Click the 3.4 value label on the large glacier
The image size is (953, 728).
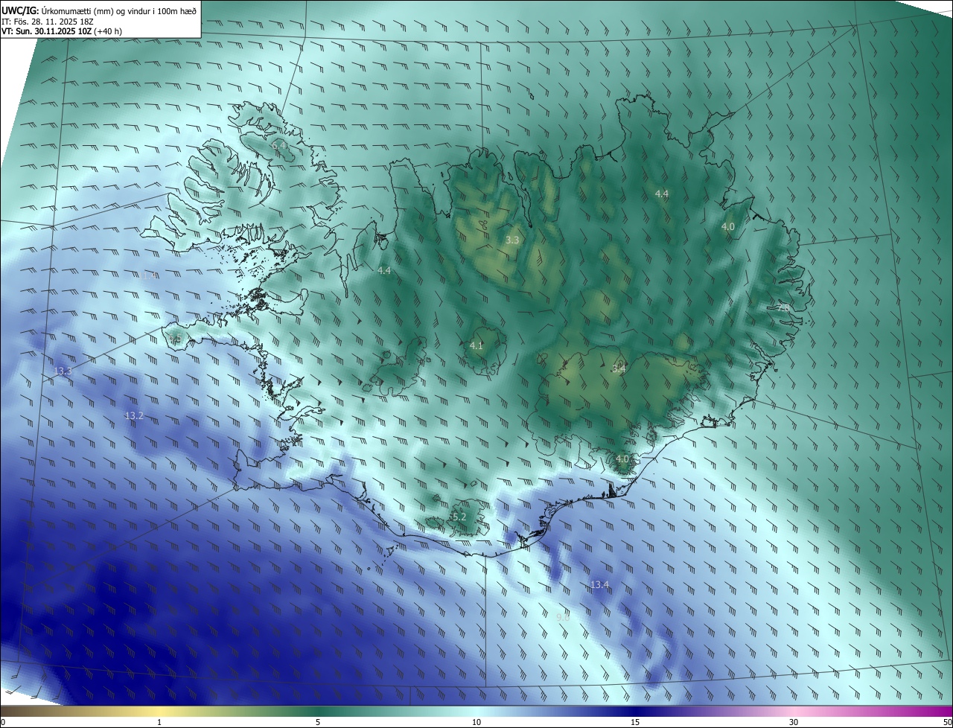619,368
